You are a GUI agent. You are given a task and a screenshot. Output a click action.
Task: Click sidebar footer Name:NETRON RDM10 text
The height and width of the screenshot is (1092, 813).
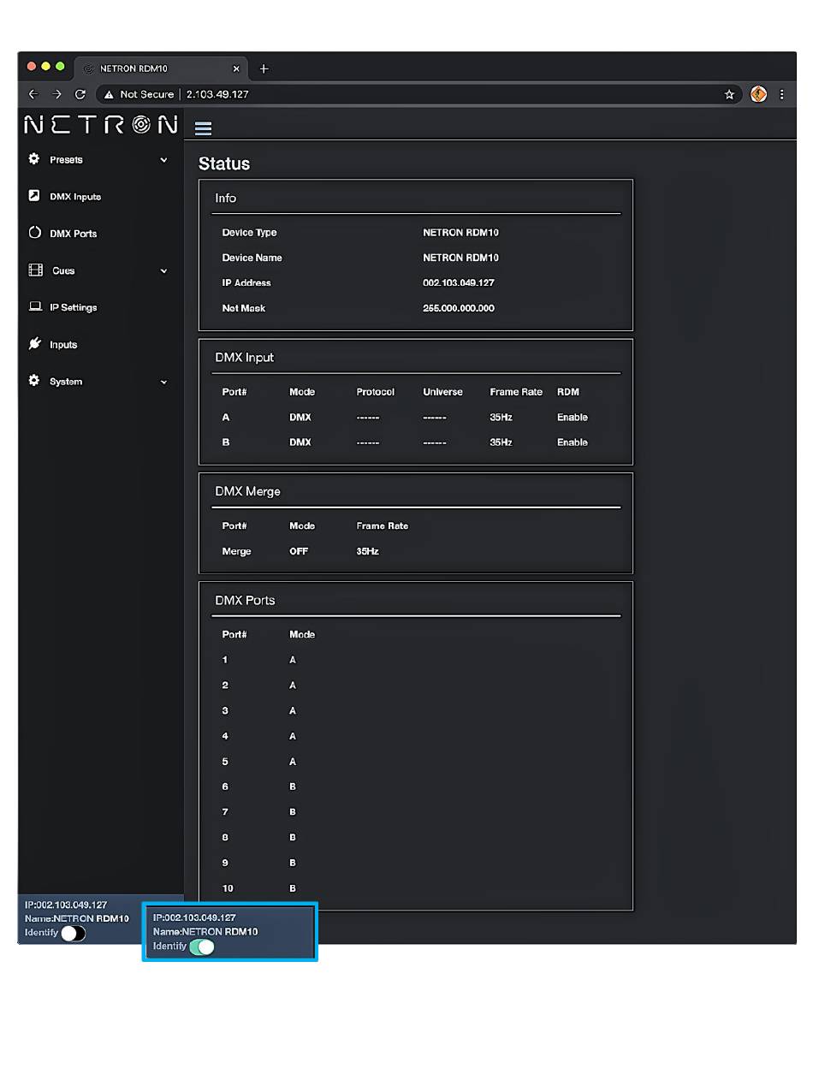(77, 918)
